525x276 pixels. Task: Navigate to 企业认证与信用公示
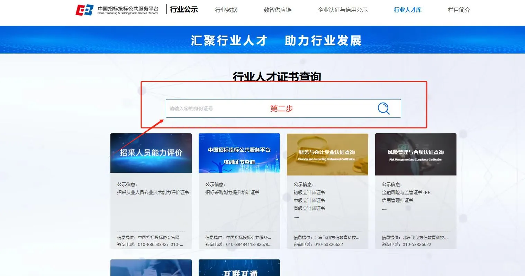[343, 10]
